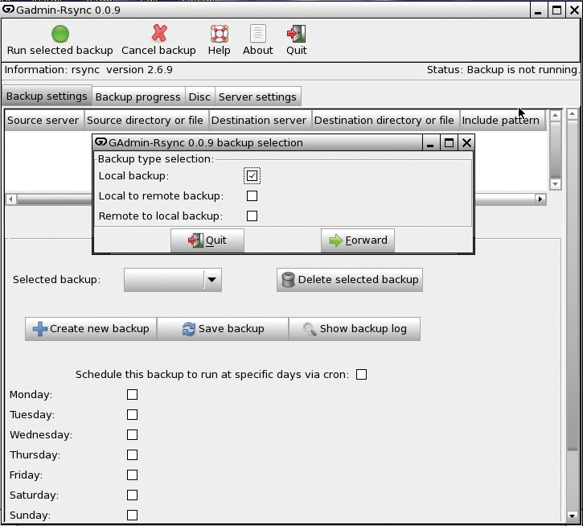583x526 pixels.
Task: Click horizontal scrollbar left arrow
Action: click(10, 199)
